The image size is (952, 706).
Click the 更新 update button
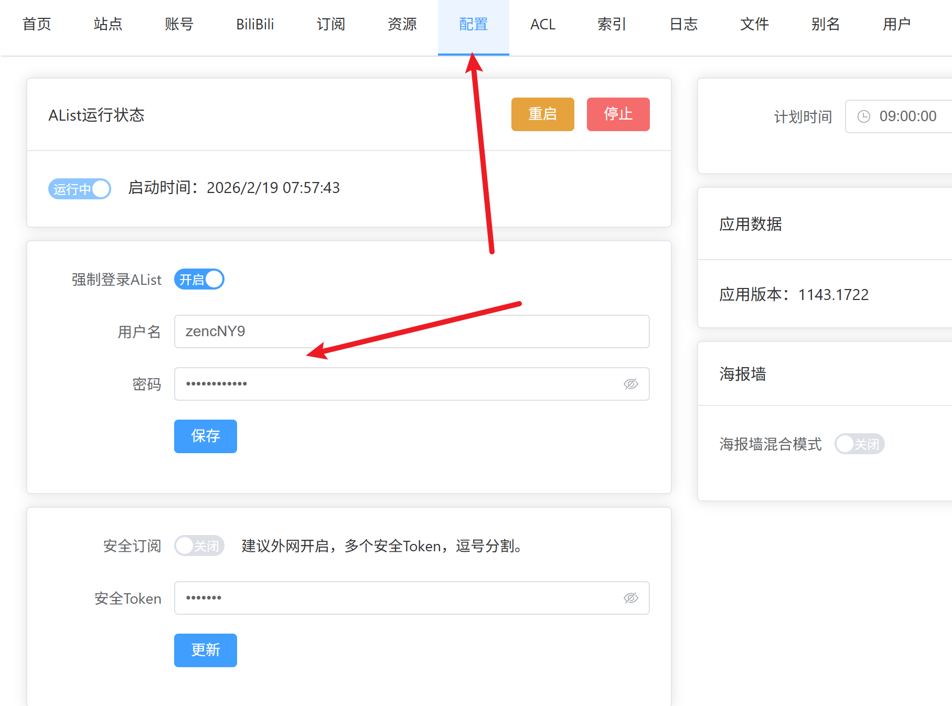pyautogui.click(x=206, y=650)
